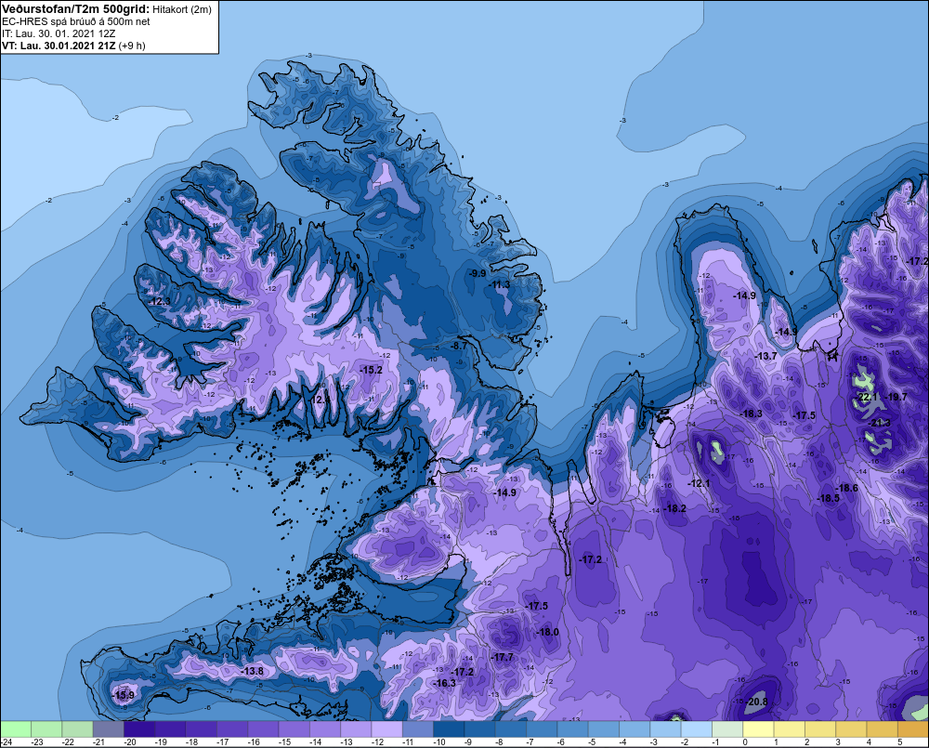This screenshot has height=748, width=929.
Task: Click the -18.6 temperature value on the map
Action: pyautogui.click(x=846, y=488)
